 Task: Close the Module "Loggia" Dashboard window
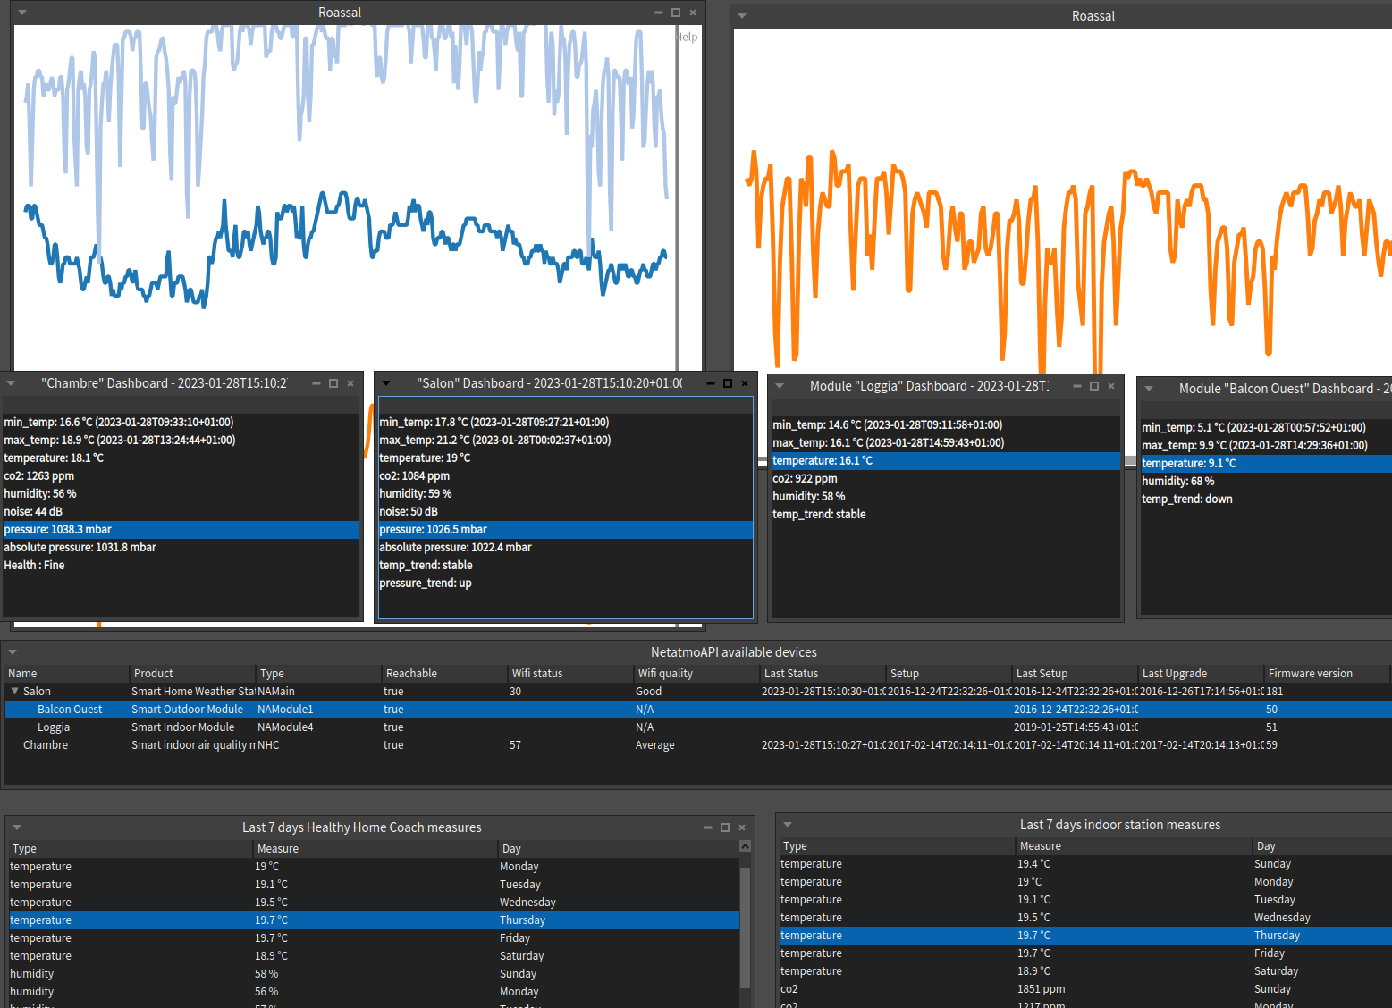tap(1111, 386)
